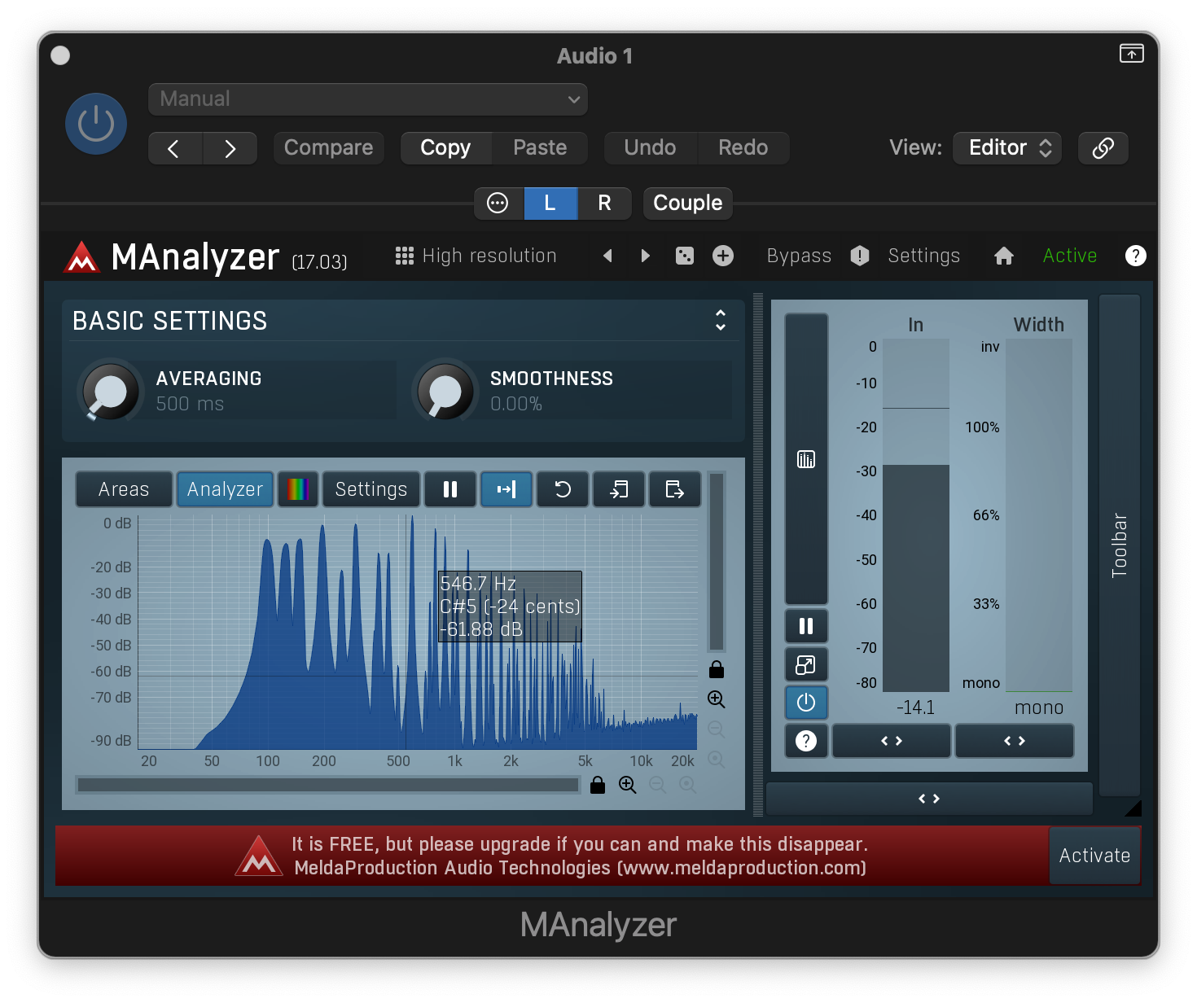The image size is (1197, 1003).
Task: Toggle the horizontal zoom lock icon
Action: (x=598, y=785)
